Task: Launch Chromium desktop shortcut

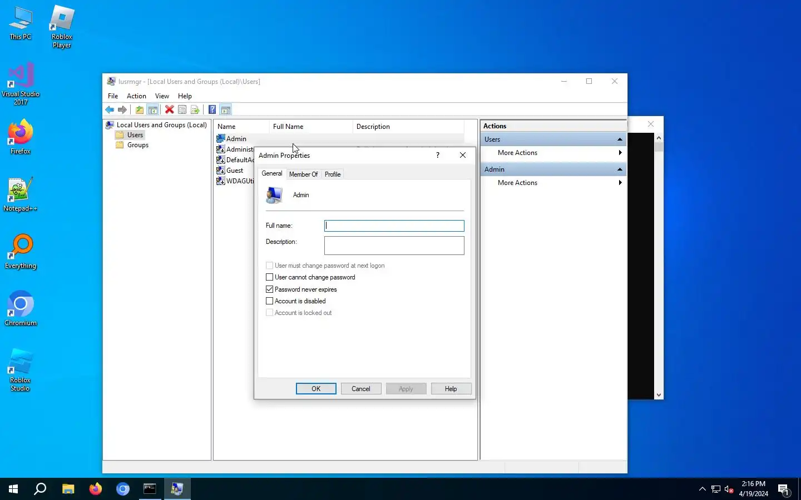Action: click(x=21, y=308)
